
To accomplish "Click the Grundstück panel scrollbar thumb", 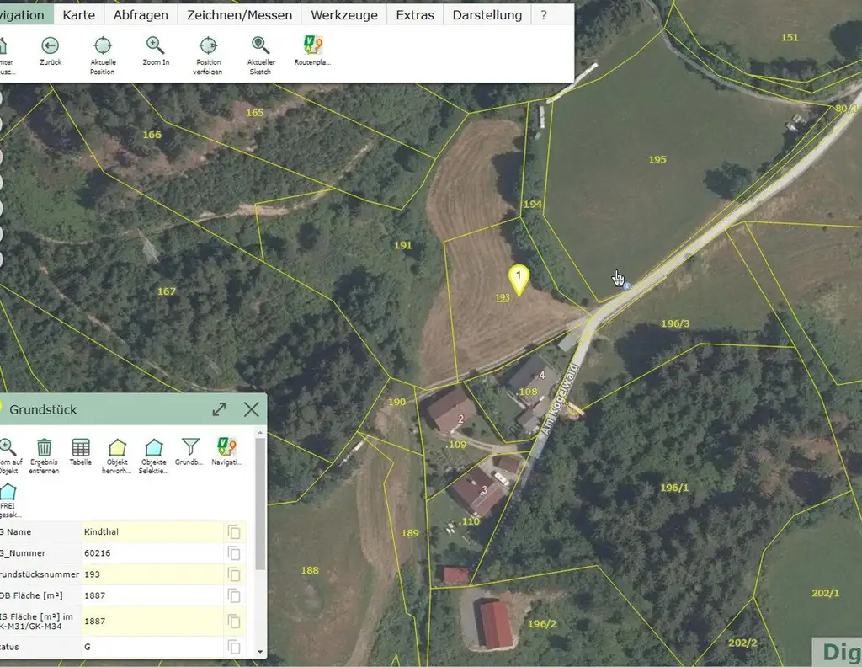I will tap(261, 503).
